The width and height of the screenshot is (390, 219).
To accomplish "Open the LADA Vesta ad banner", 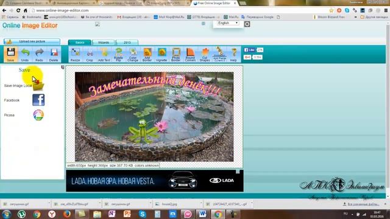I will point(154,181).
